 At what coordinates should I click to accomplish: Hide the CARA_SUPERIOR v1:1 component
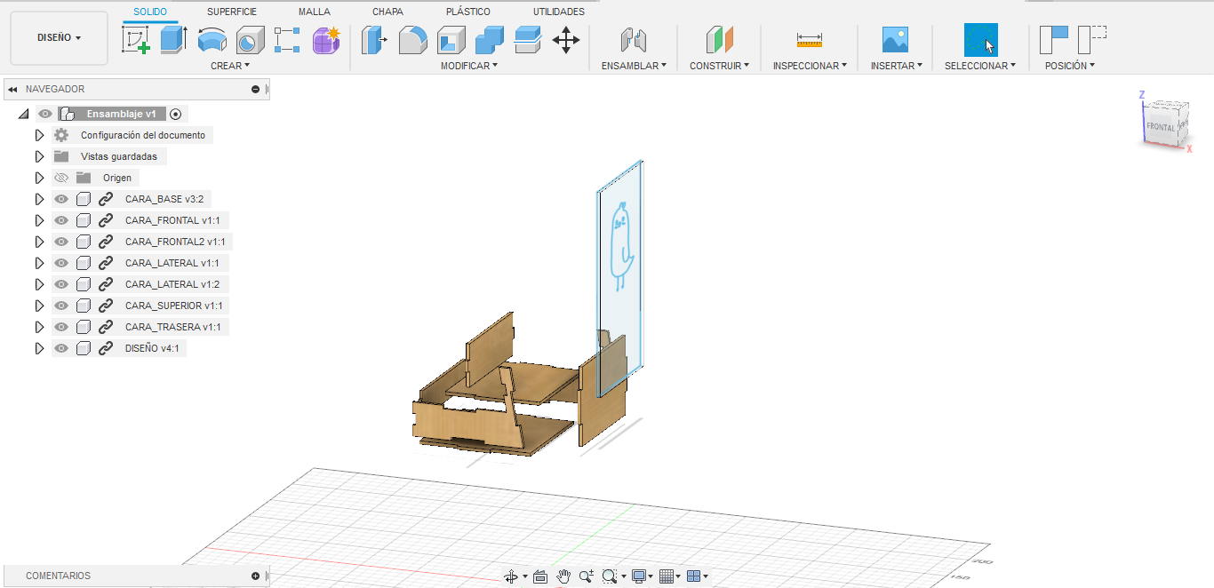tap(61, 306)
